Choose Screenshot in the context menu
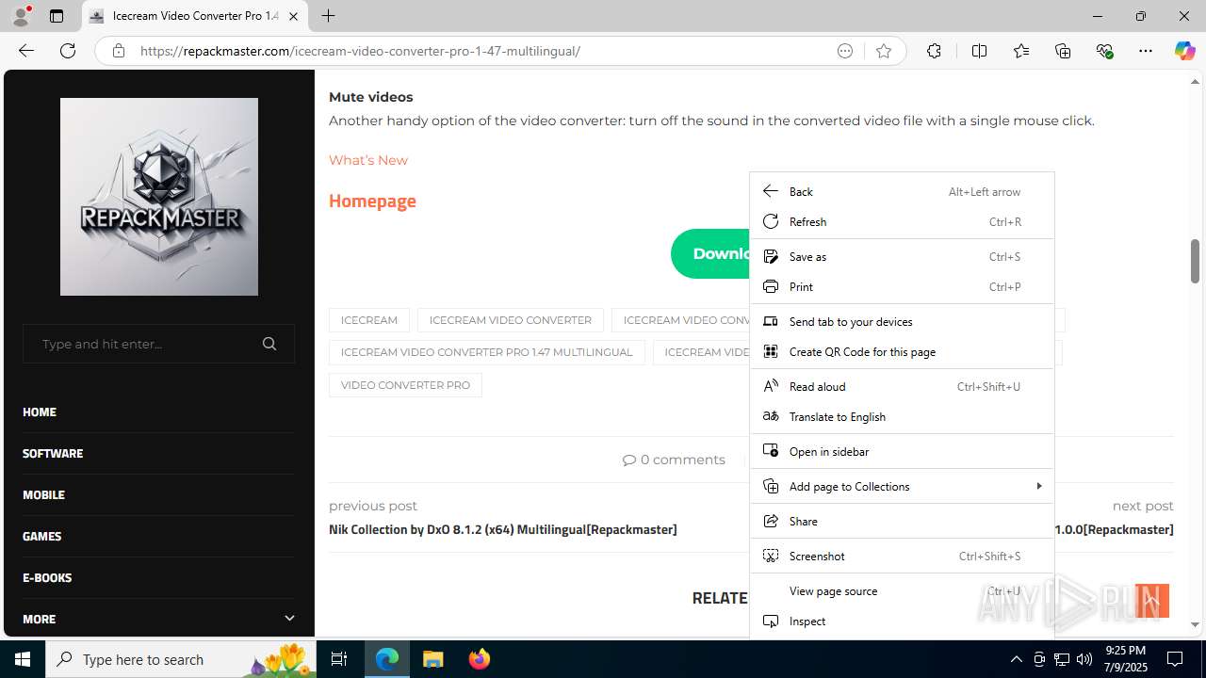The width and height of the screenshot is (1206, 678). coord(902,556)
